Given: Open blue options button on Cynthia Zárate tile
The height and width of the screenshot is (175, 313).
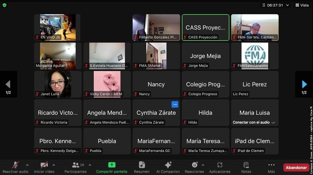Looking at the screenshot, I should [175, 104].
